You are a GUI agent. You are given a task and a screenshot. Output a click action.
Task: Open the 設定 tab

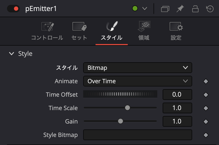pyautogui.click(x=176, y=31)
